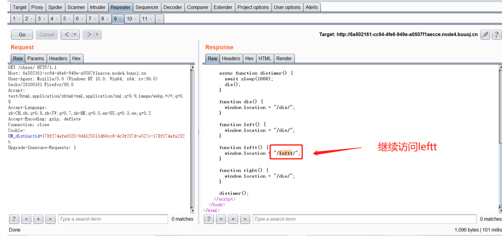
Task: Select the Repeater tab
Action: (120, 7)
